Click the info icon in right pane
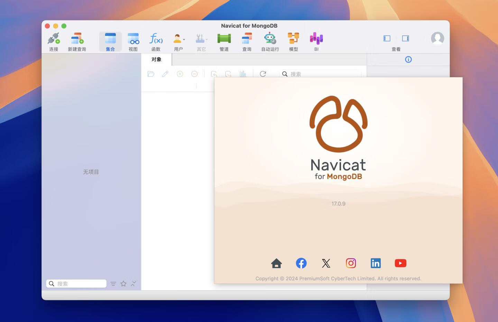 point(408,59)
